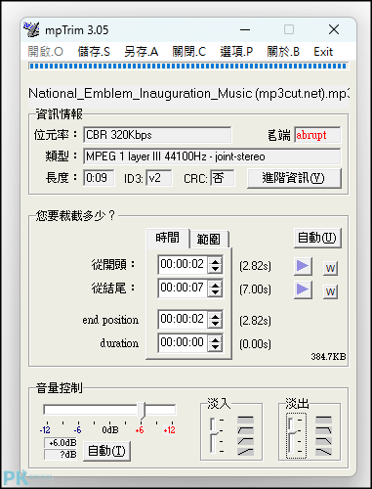Decrease the 從結尾 time with down arrow
Image resolution: width=372 pixels, height=489 pixels.
coord(215,292)
